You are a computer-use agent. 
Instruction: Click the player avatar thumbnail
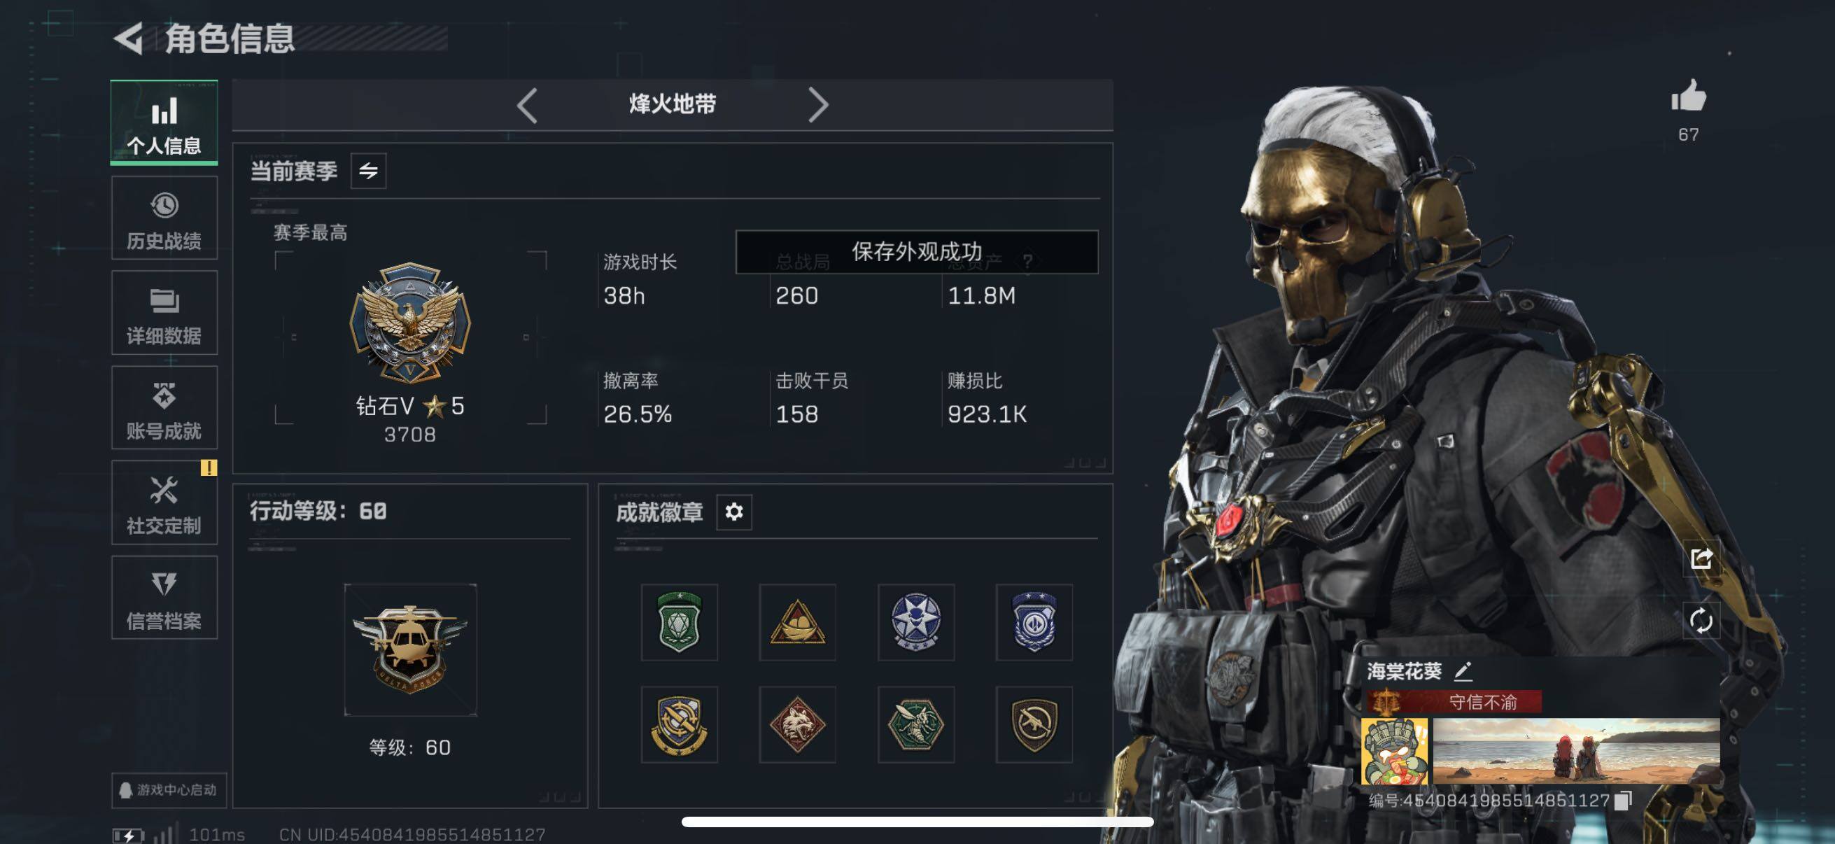pos(1394,752)
